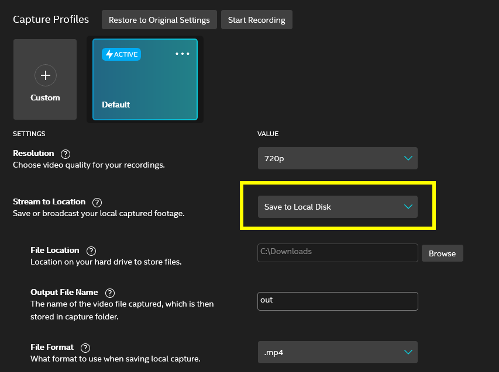
Task: Click the Output File Name label
Action: 64,292
